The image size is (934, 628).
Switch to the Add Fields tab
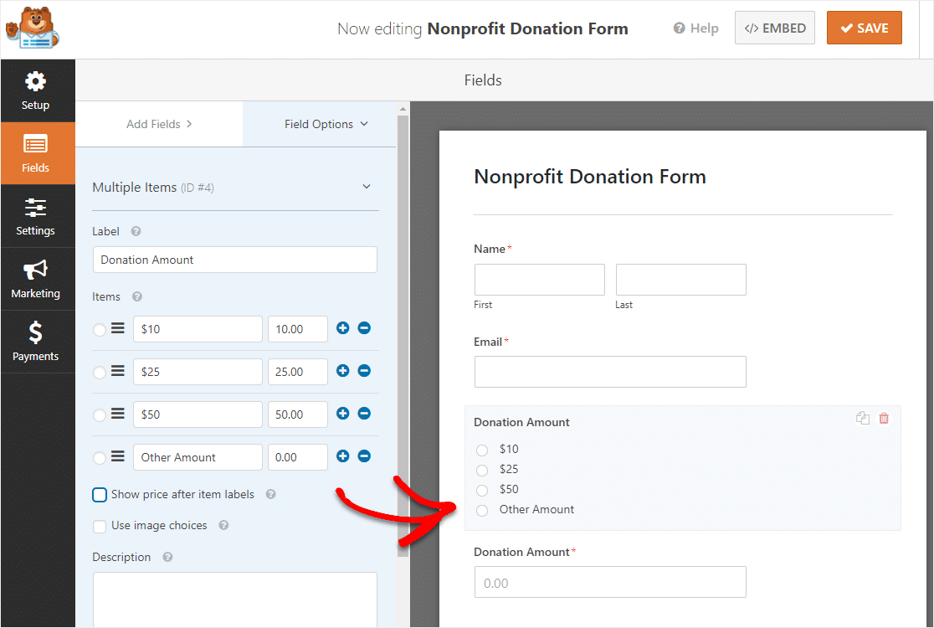point(159,124)
